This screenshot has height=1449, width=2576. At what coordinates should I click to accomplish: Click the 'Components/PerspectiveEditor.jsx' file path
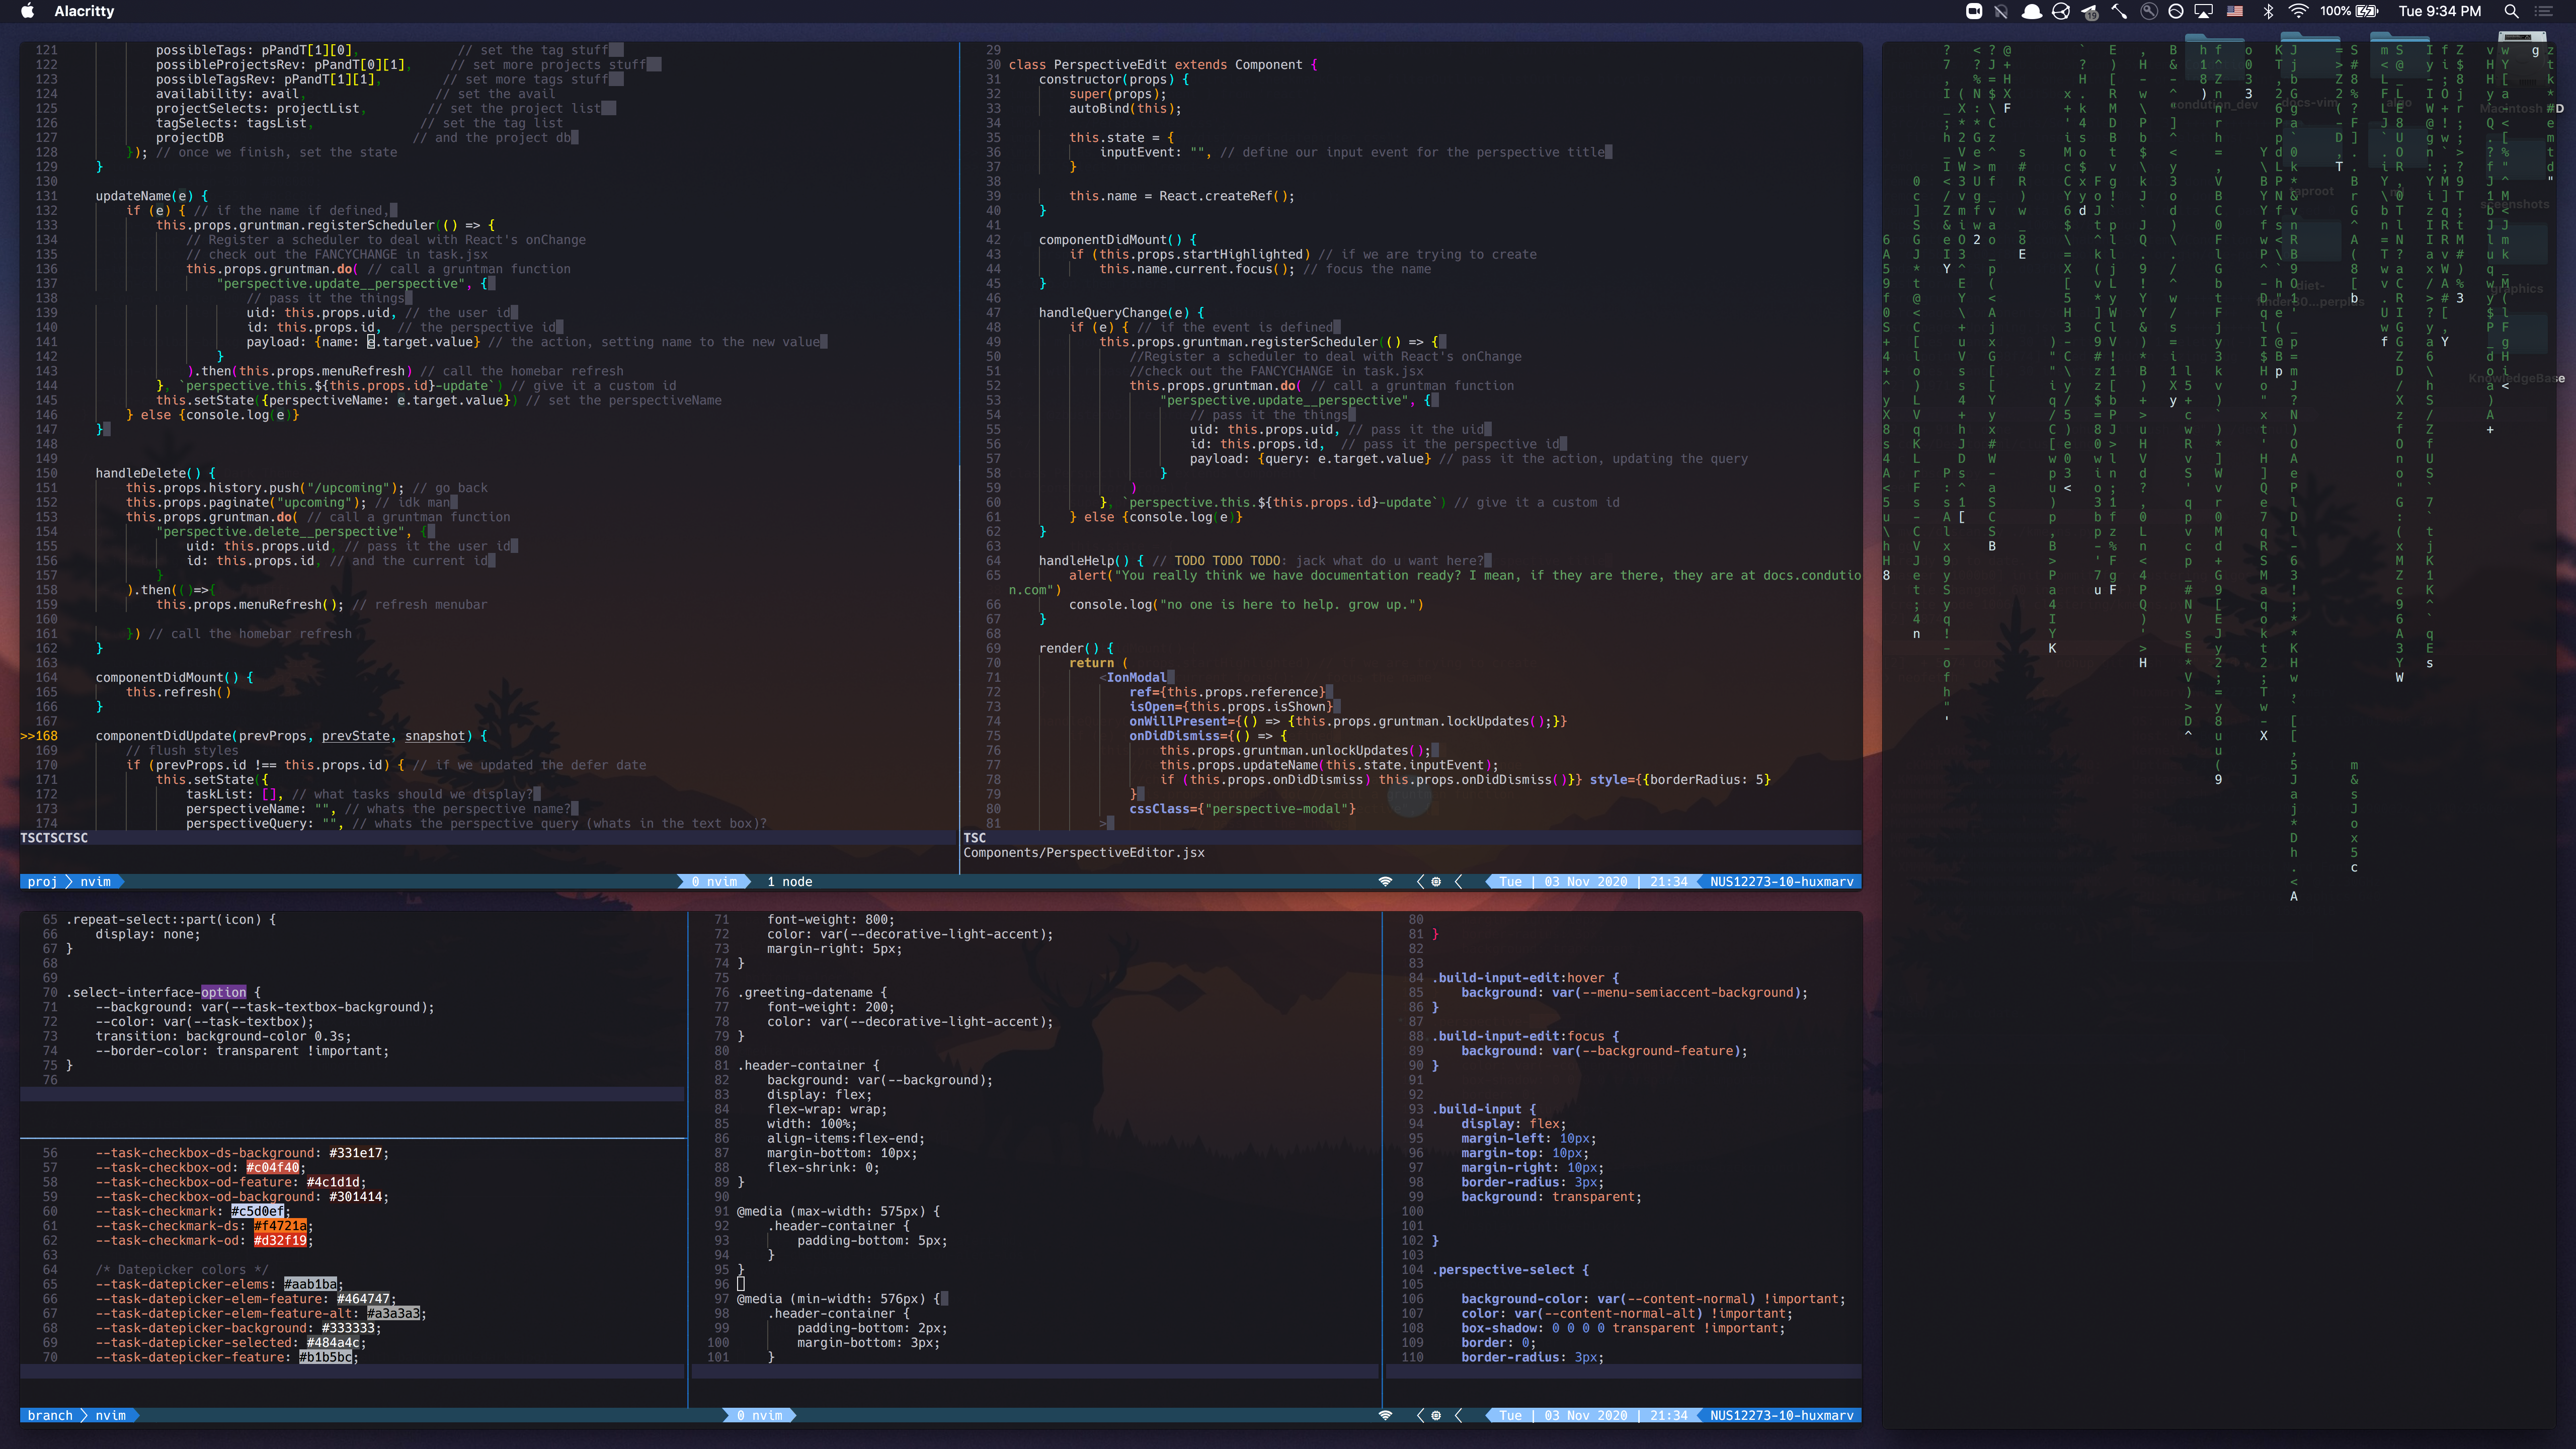[1083, 852]
